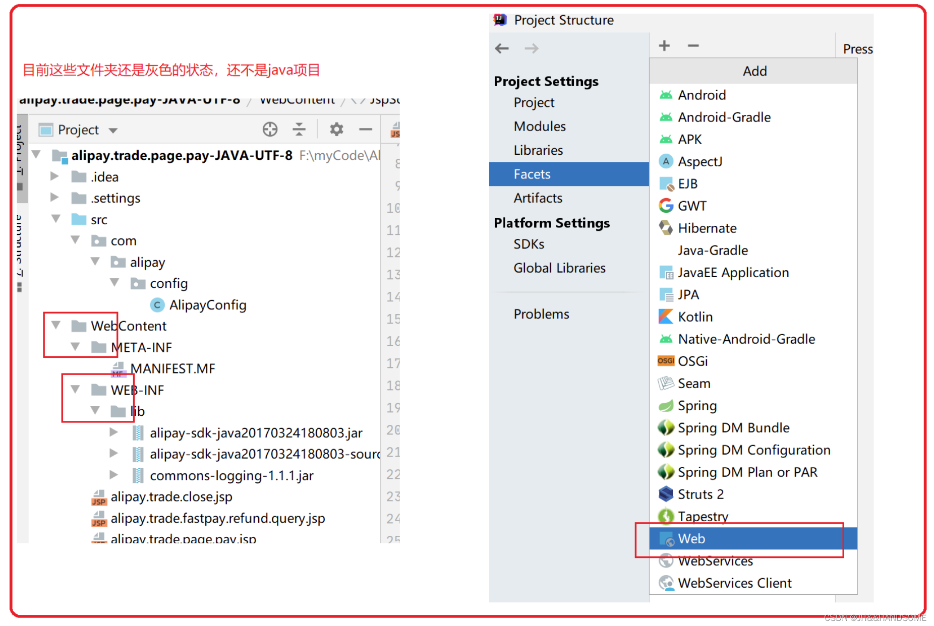Choose APK facet
Screen dimensions: 934x626
[753, 139]
